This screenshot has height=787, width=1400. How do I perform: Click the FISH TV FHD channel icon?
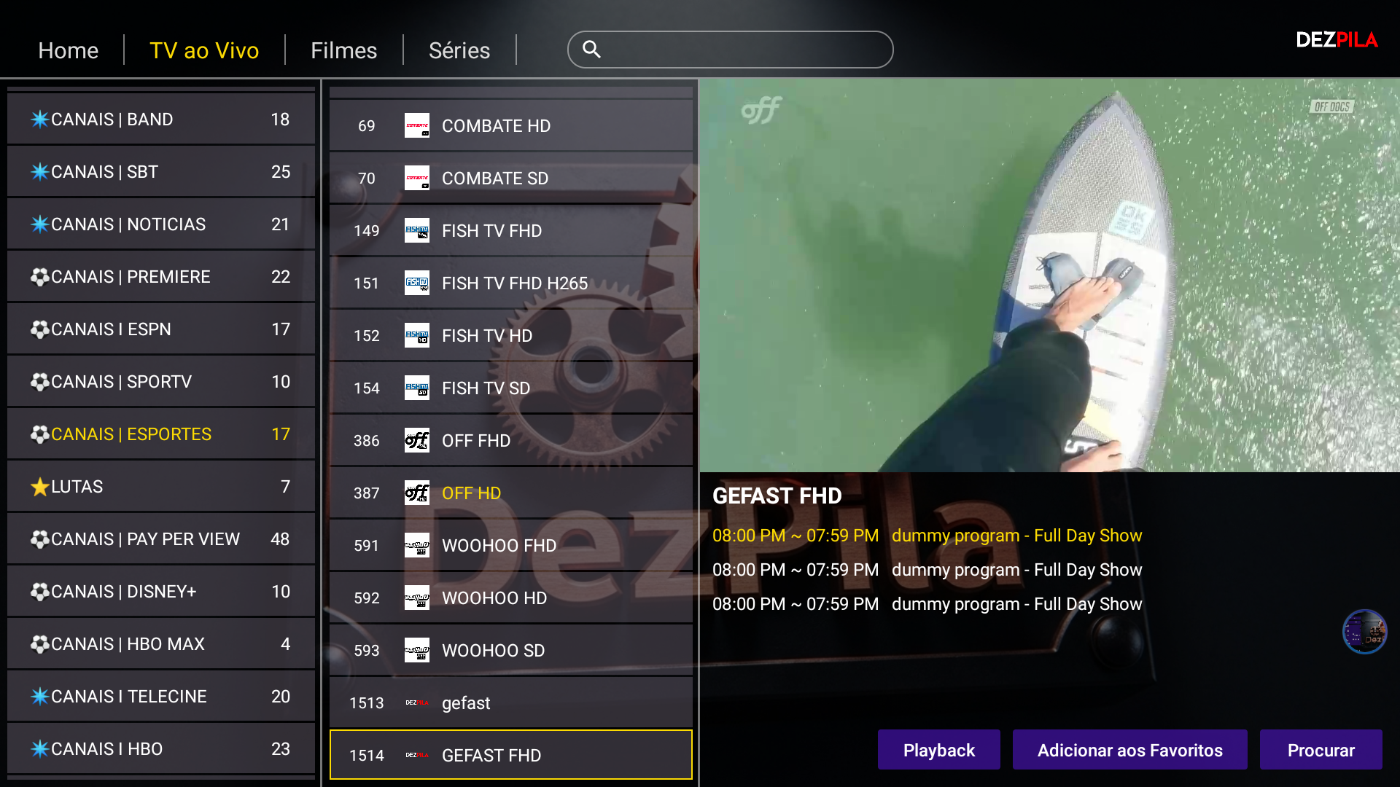click(x=416, y=230)
